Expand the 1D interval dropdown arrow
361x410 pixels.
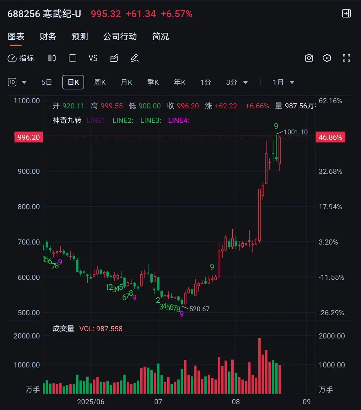[24, 82]
